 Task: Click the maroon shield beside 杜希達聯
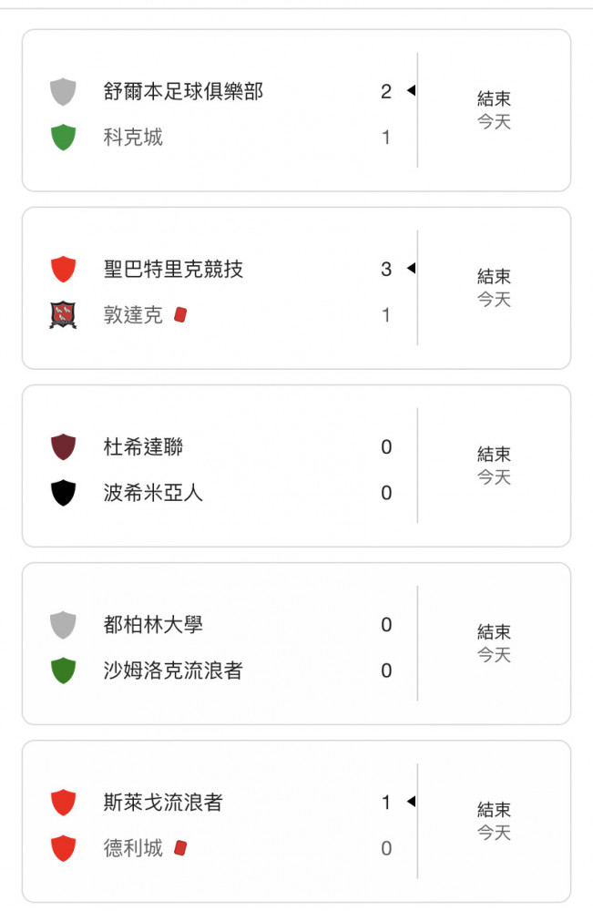(63, 446)
